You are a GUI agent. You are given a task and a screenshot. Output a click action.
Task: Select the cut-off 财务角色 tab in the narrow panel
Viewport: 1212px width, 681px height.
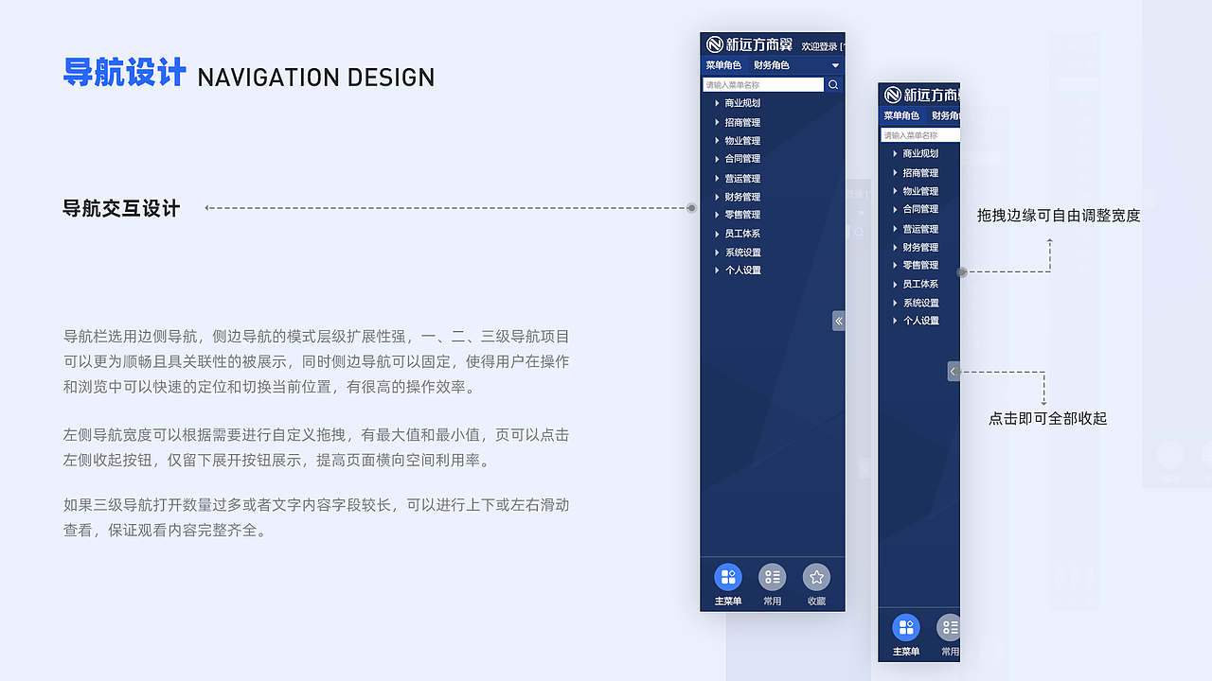pos(946,115)
